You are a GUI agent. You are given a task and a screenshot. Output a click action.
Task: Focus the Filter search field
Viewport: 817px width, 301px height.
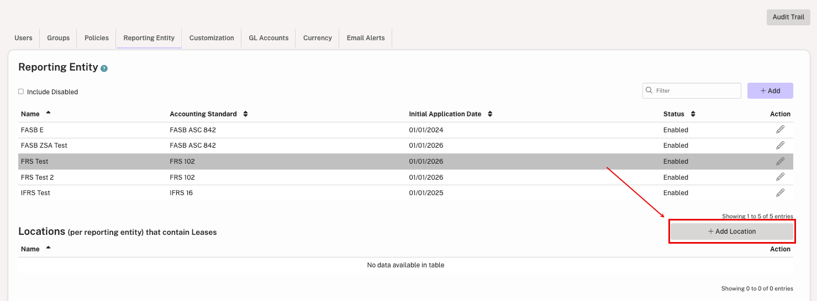click(692, 90)
